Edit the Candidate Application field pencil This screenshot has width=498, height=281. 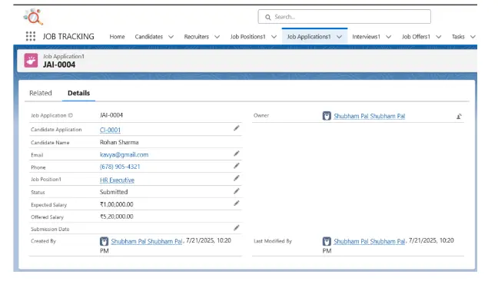[x=236, y=128]
